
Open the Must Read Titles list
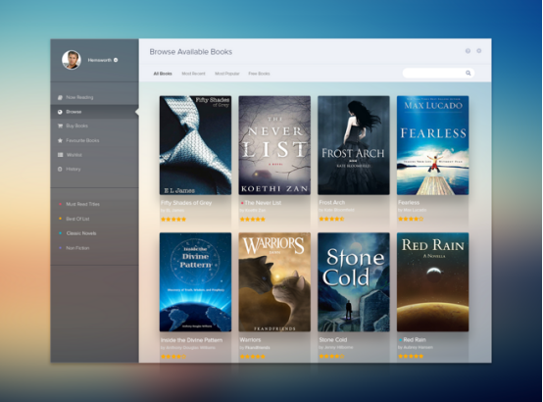tap(82, 204)
